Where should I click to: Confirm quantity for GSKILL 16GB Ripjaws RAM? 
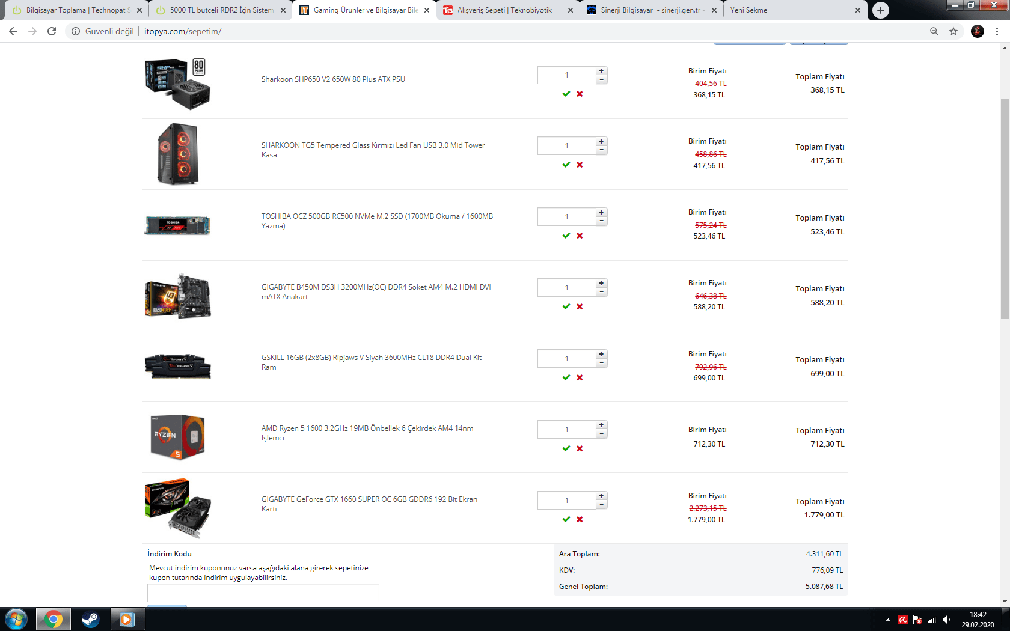coord(566,377)
